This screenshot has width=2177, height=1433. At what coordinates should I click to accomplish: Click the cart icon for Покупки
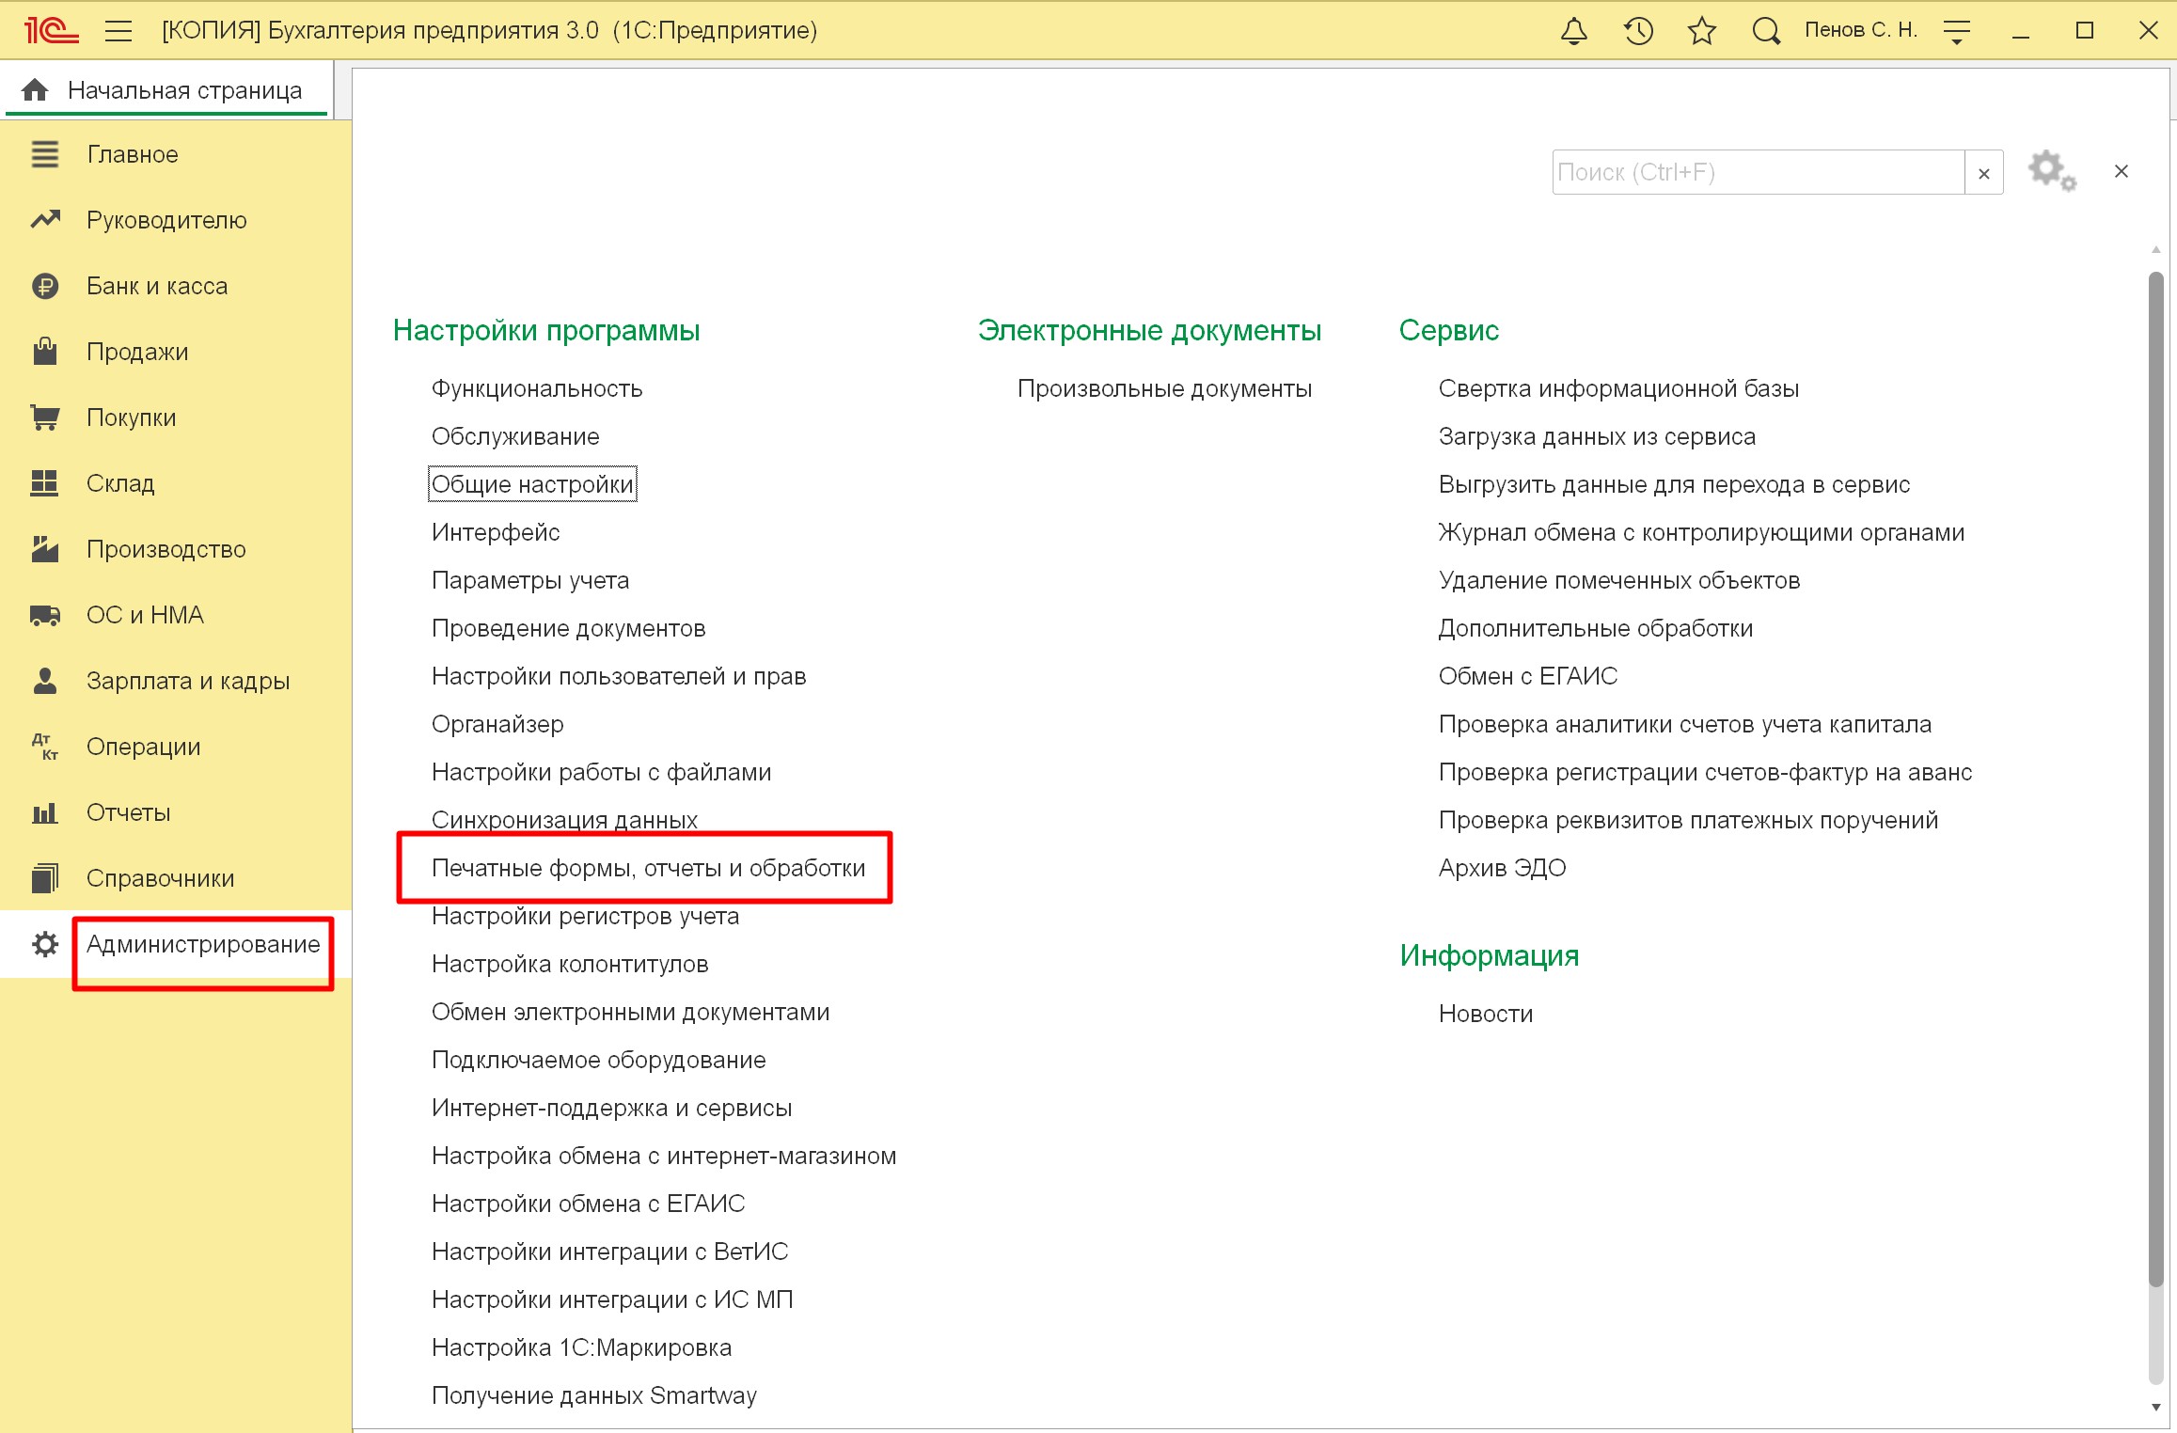point(44,417)
